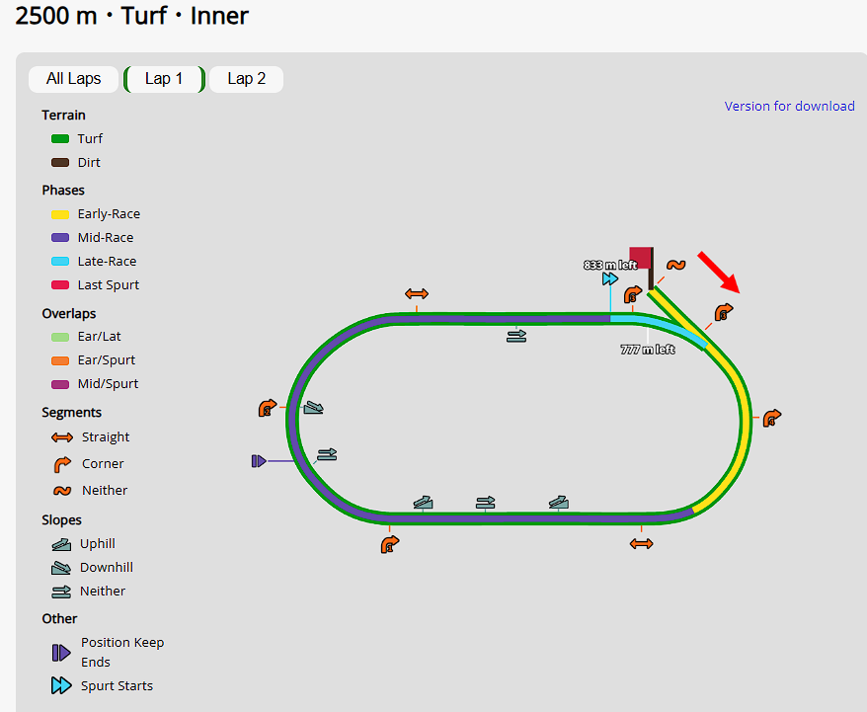Click the Uphill icon in the Slopes legend

61,544
